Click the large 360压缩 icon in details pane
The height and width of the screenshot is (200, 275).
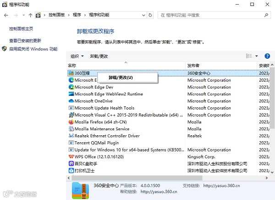coord(80,191)
